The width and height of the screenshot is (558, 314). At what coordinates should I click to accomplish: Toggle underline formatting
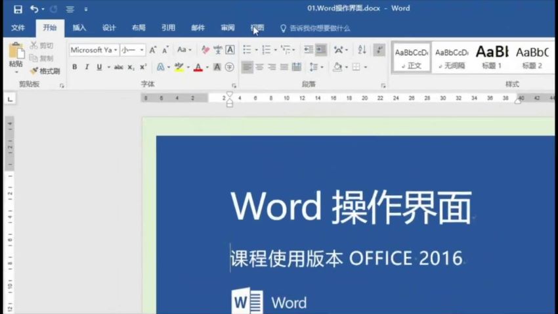tap(99, 67)
